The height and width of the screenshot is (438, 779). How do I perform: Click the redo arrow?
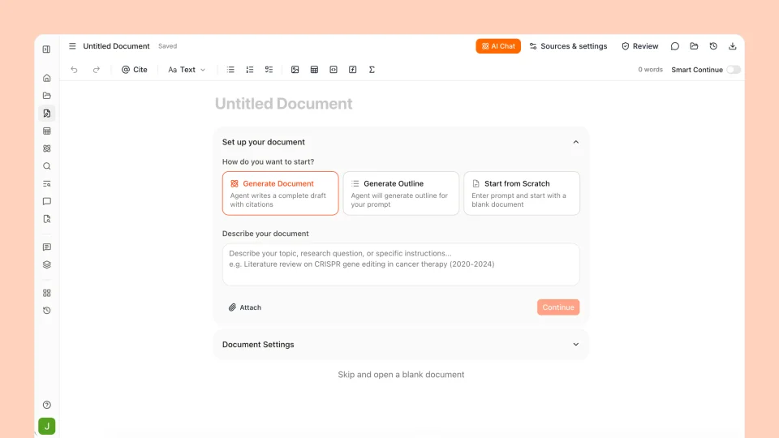[97, 70]
